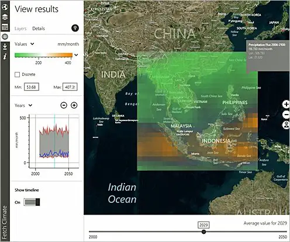290x242 pixels.
Task: Zoom in the years chart with plus
Action: coord(74,105)
